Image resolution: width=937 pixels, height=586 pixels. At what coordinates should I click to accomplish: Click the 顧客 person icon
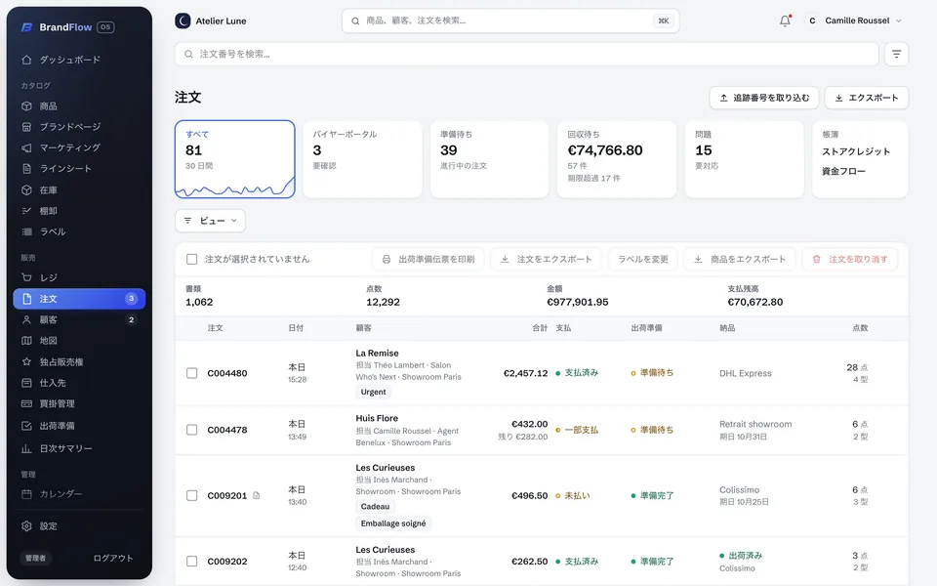pos(26,320)
